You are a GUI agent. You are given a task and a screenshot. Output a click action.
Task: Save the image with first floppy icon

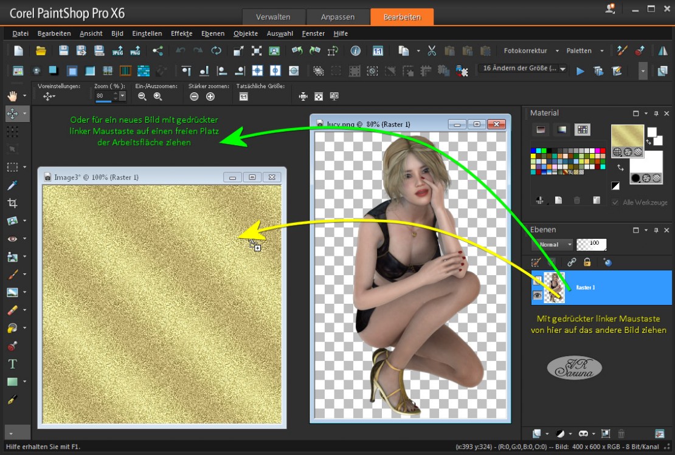click(x=63, y=51)
